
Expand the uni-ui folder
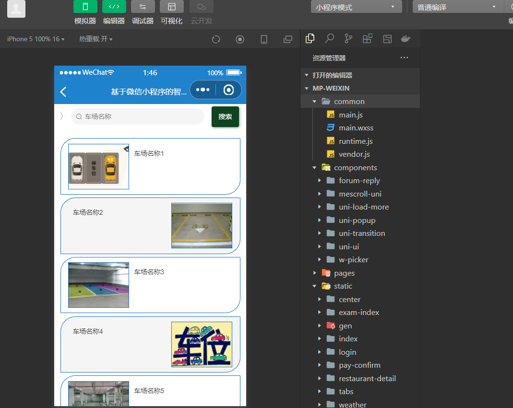coord(360,246)
